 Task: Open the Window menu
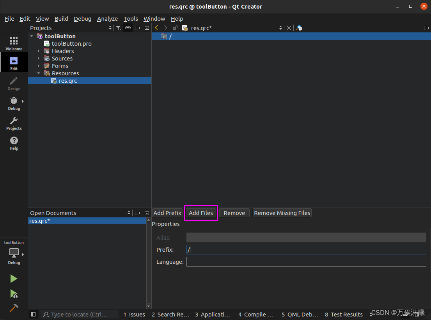(154, 19)
